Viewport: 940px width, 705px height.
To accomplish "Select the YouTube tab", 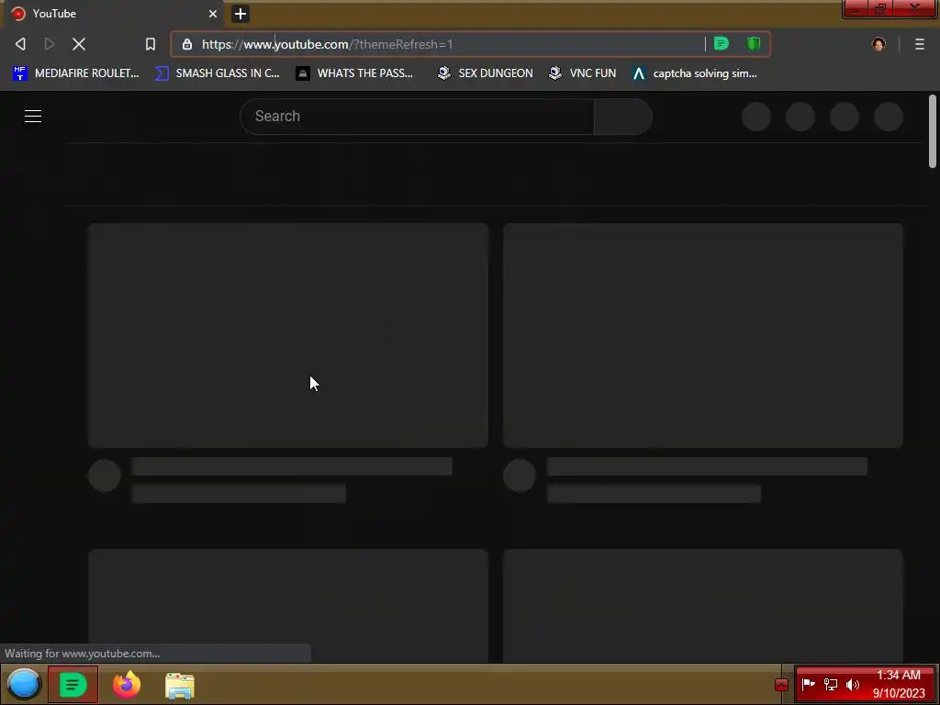I will pyautogui.click(x=113, y=14).
